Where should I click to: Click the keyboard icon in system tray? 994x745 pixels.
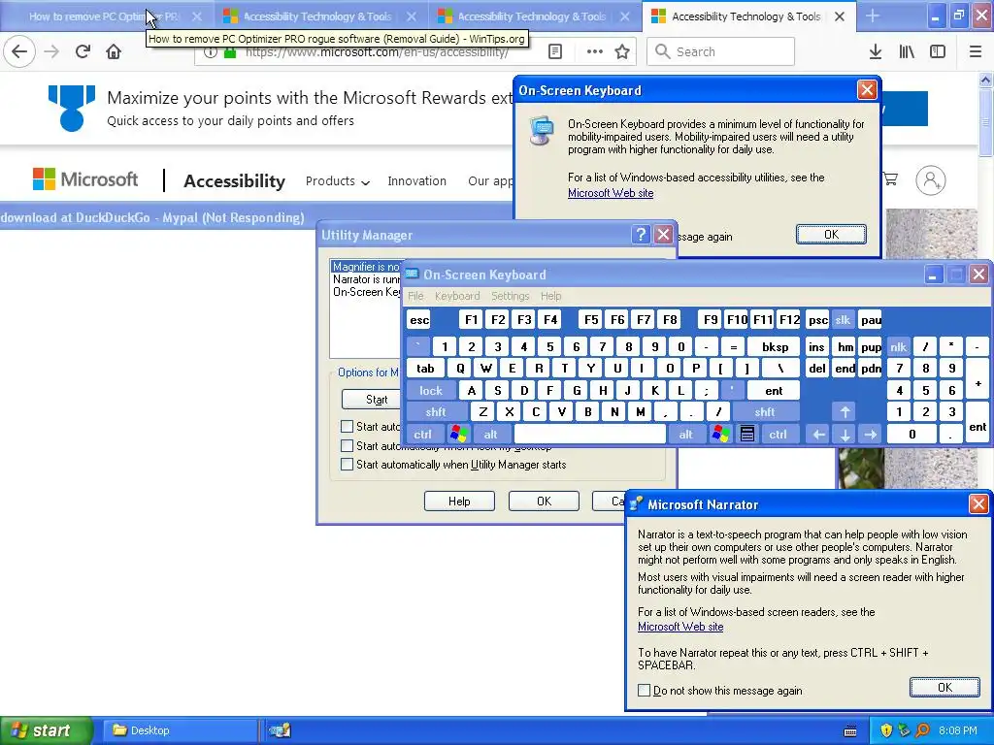click(850, 730)
